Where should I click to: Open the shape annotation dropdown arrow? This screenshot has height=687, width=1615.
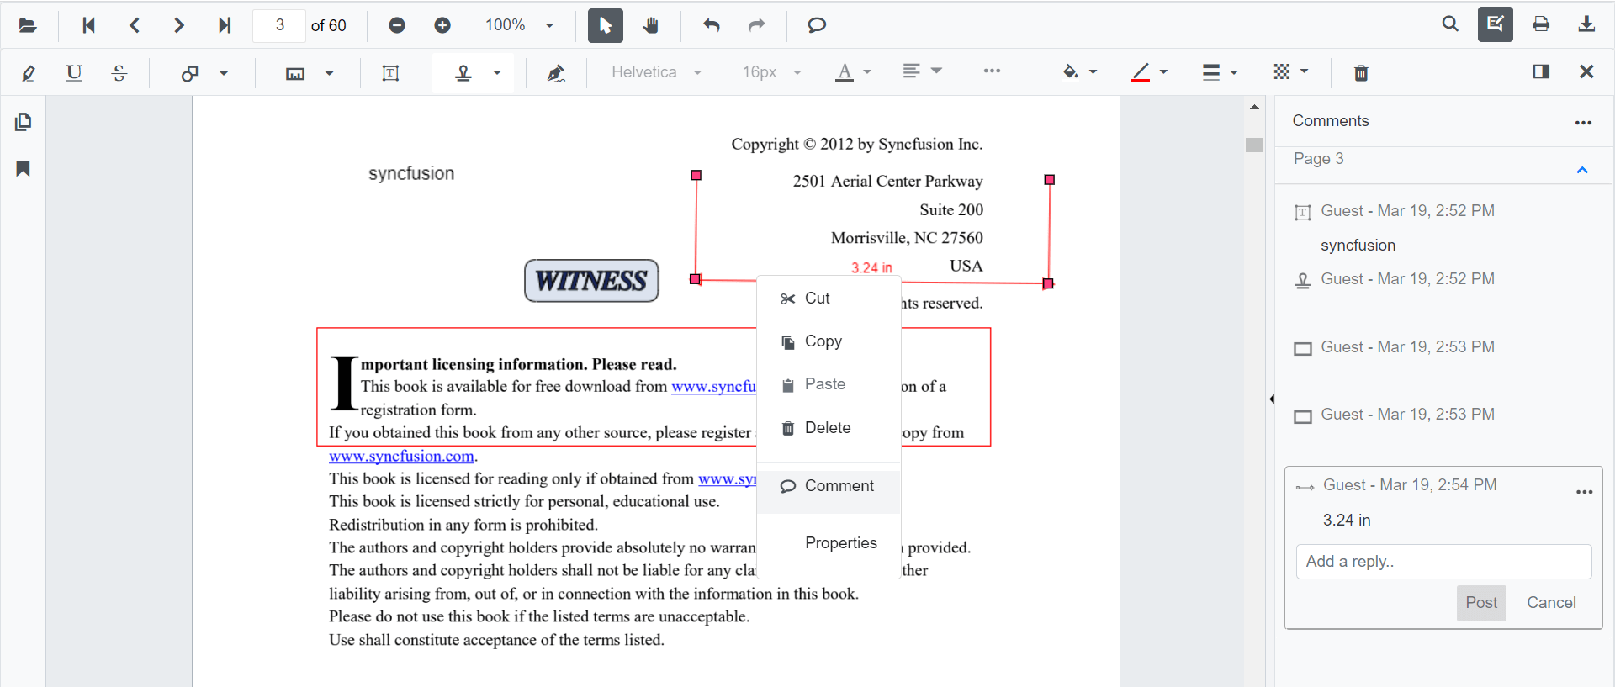(x=224, y=73)
